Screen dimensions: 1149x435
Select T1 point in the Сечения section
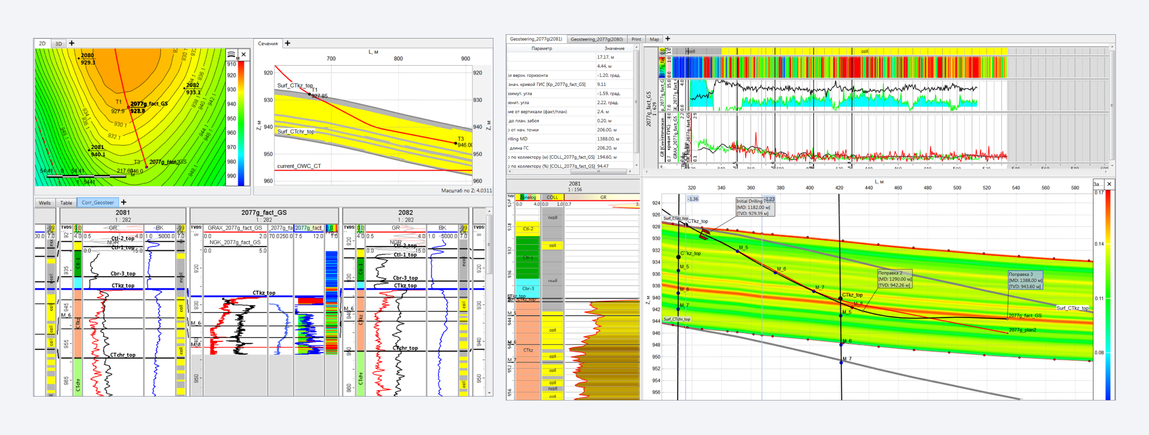tap(310, 94)
